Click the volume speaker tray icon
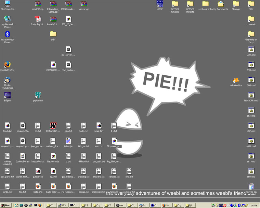Screen dimensions: 260x208 (217, 205)
